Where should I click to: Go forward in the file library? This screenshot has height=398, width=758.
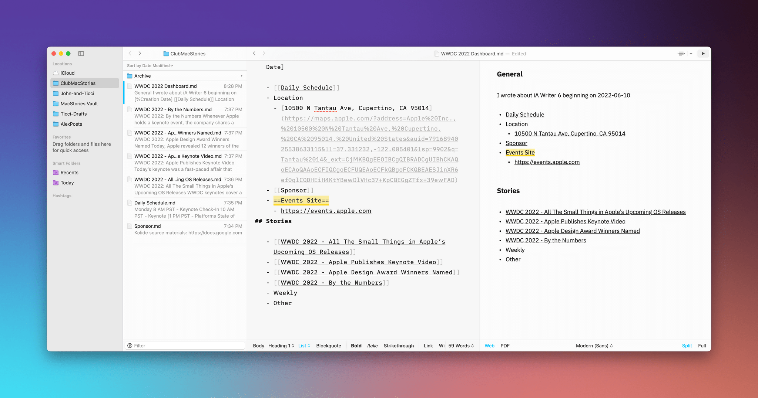click(x=140, y=54)
